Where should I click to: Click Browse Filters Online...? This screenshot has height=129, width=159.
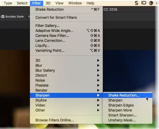[x=66, y=120]
